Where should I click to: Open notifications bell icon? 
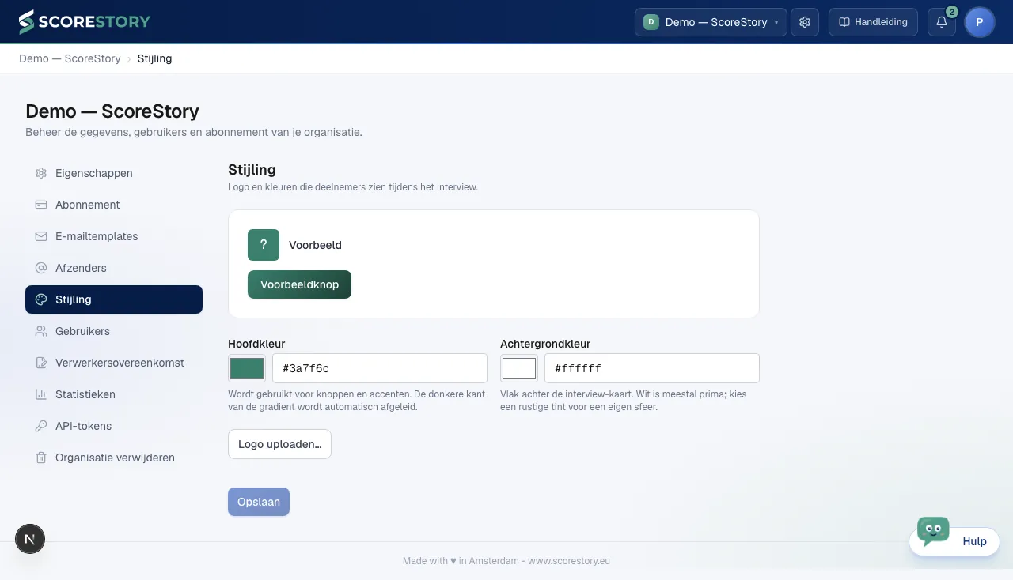tap(942, 22)
